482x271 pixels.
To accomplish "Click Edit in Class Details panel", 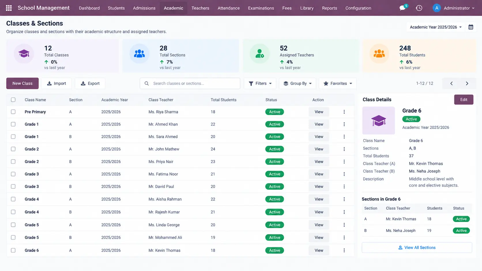I will [464, 100].
